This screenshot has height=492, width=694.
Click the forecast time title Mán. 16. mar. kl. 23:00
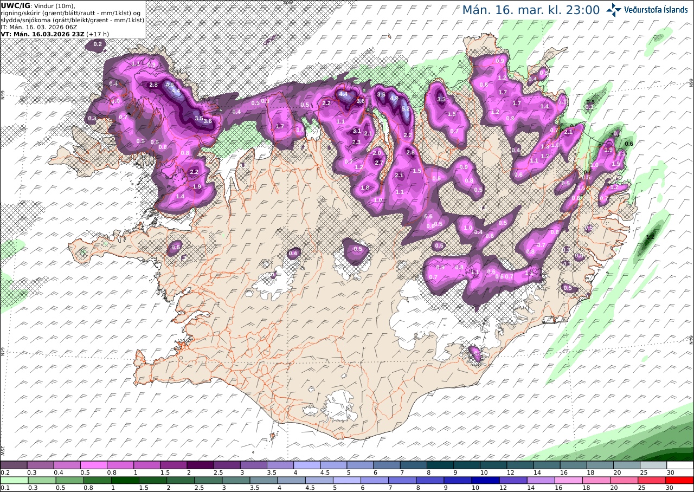[x=531, y=10]
